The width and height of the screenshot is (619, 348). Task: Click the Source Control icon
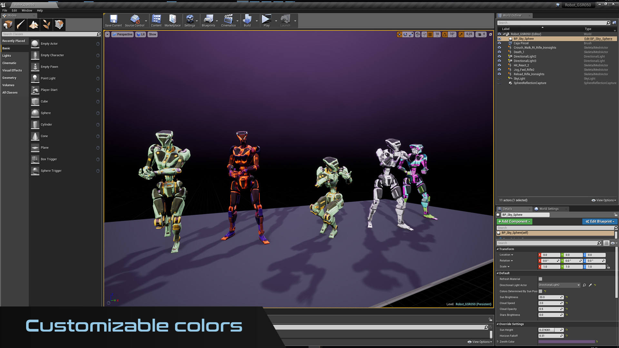[134, 20]
